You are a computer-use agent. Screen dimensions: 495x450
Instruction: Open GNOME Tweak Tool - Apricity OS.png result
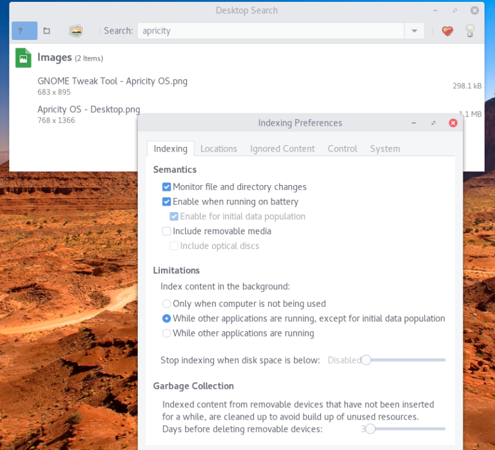(x=112, y=81)
